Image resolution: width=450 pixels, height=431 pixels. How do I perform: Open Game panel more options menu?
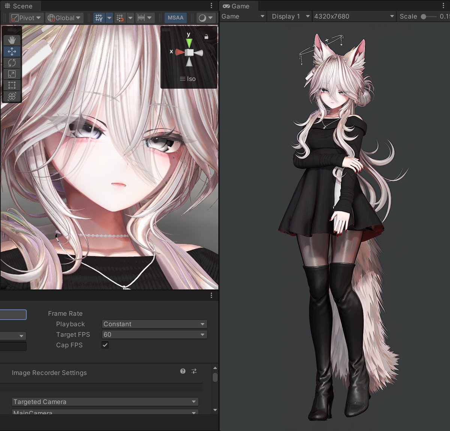[x=444, y=6]
